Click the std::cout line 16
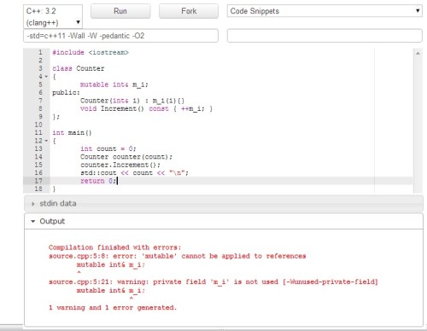 coord(134,173)
